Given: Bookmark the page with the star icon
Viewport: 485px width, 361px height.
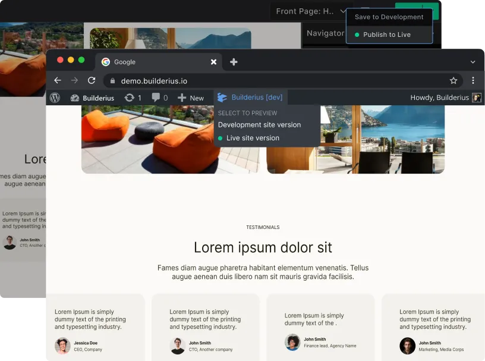Looking at the screenshot, I should coord(453,80).
